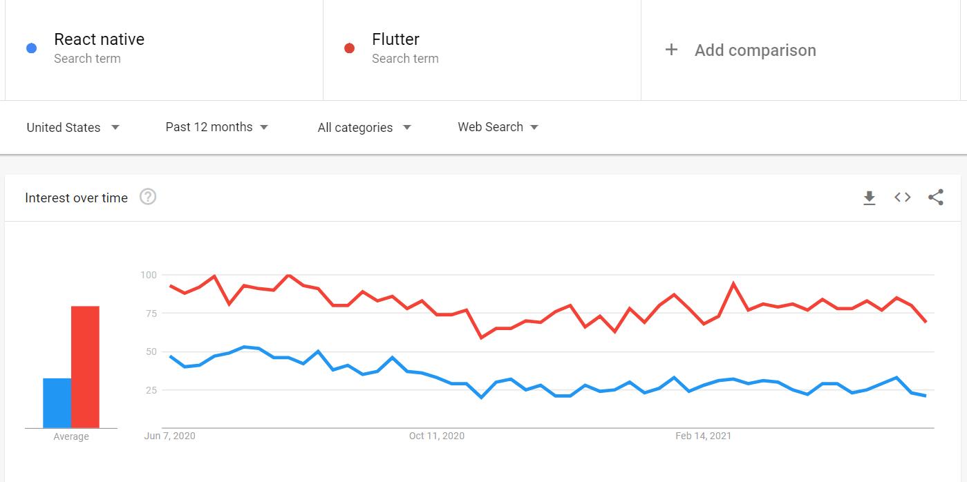Open the All categories dropdown

(x=363, y=127)
